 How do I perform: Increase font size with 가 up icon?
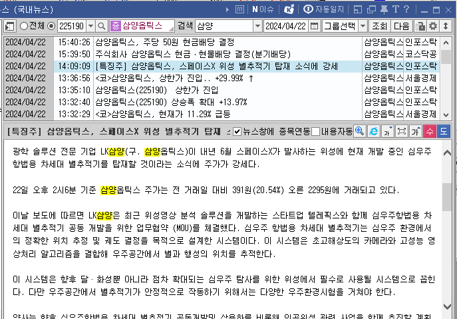click(x=416, y=131)
